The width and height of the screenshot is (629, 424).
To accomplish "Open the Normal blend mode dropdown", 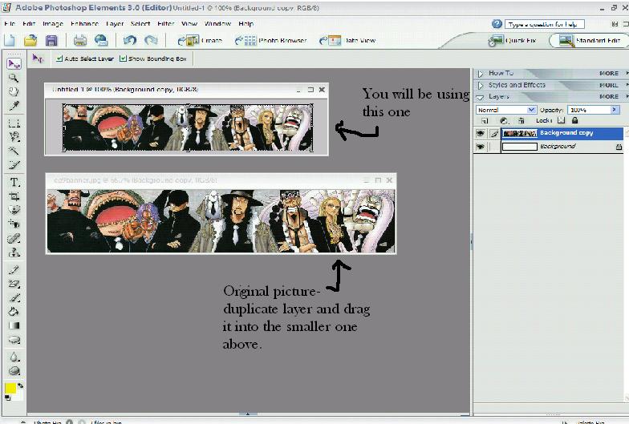I will pyautogui.click(x=531, y=110).
